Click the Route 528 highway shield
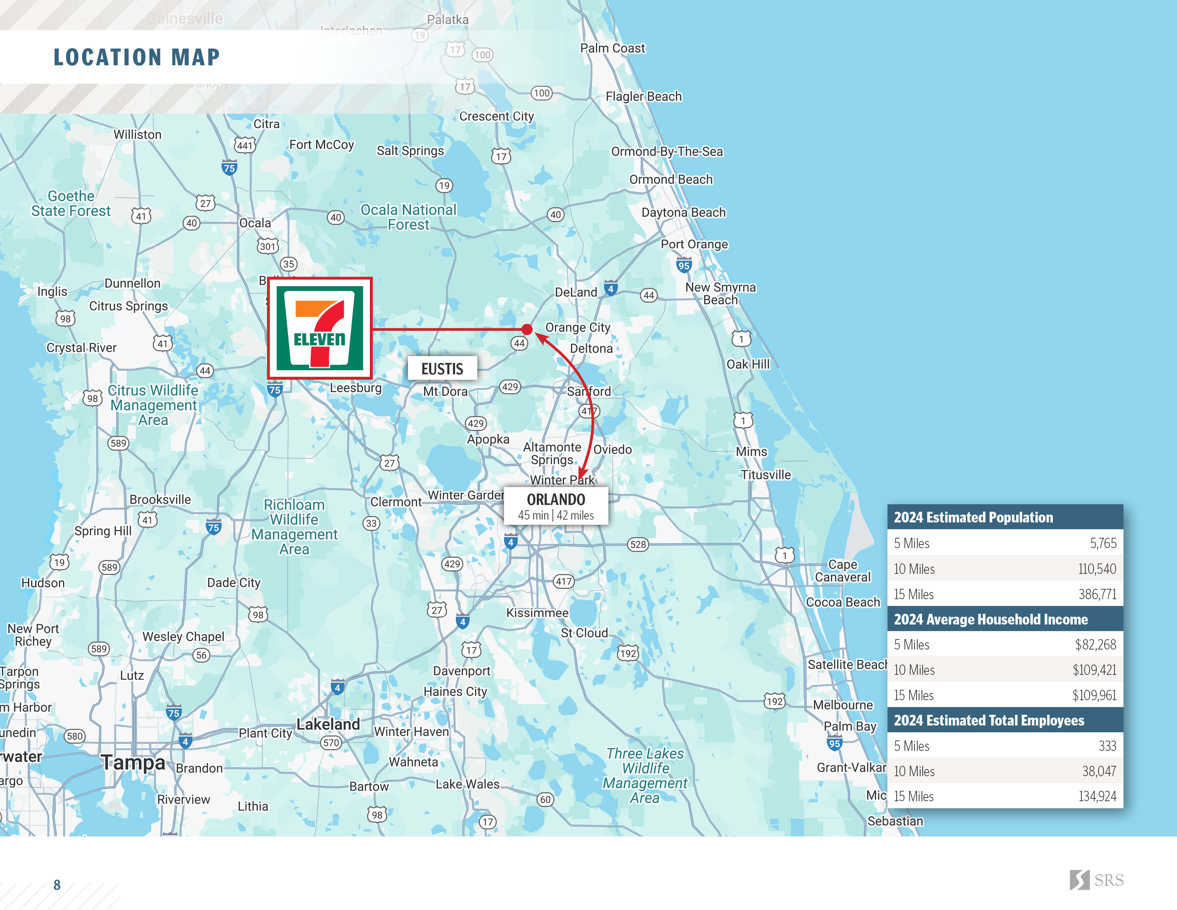1177x910 pixels. click(x=638, y=545)
